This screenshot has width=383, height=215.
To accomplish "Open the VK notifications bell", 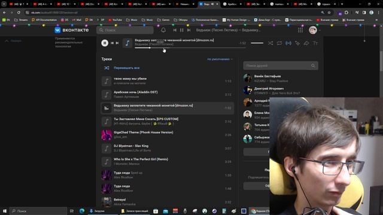I will [163, 30].
